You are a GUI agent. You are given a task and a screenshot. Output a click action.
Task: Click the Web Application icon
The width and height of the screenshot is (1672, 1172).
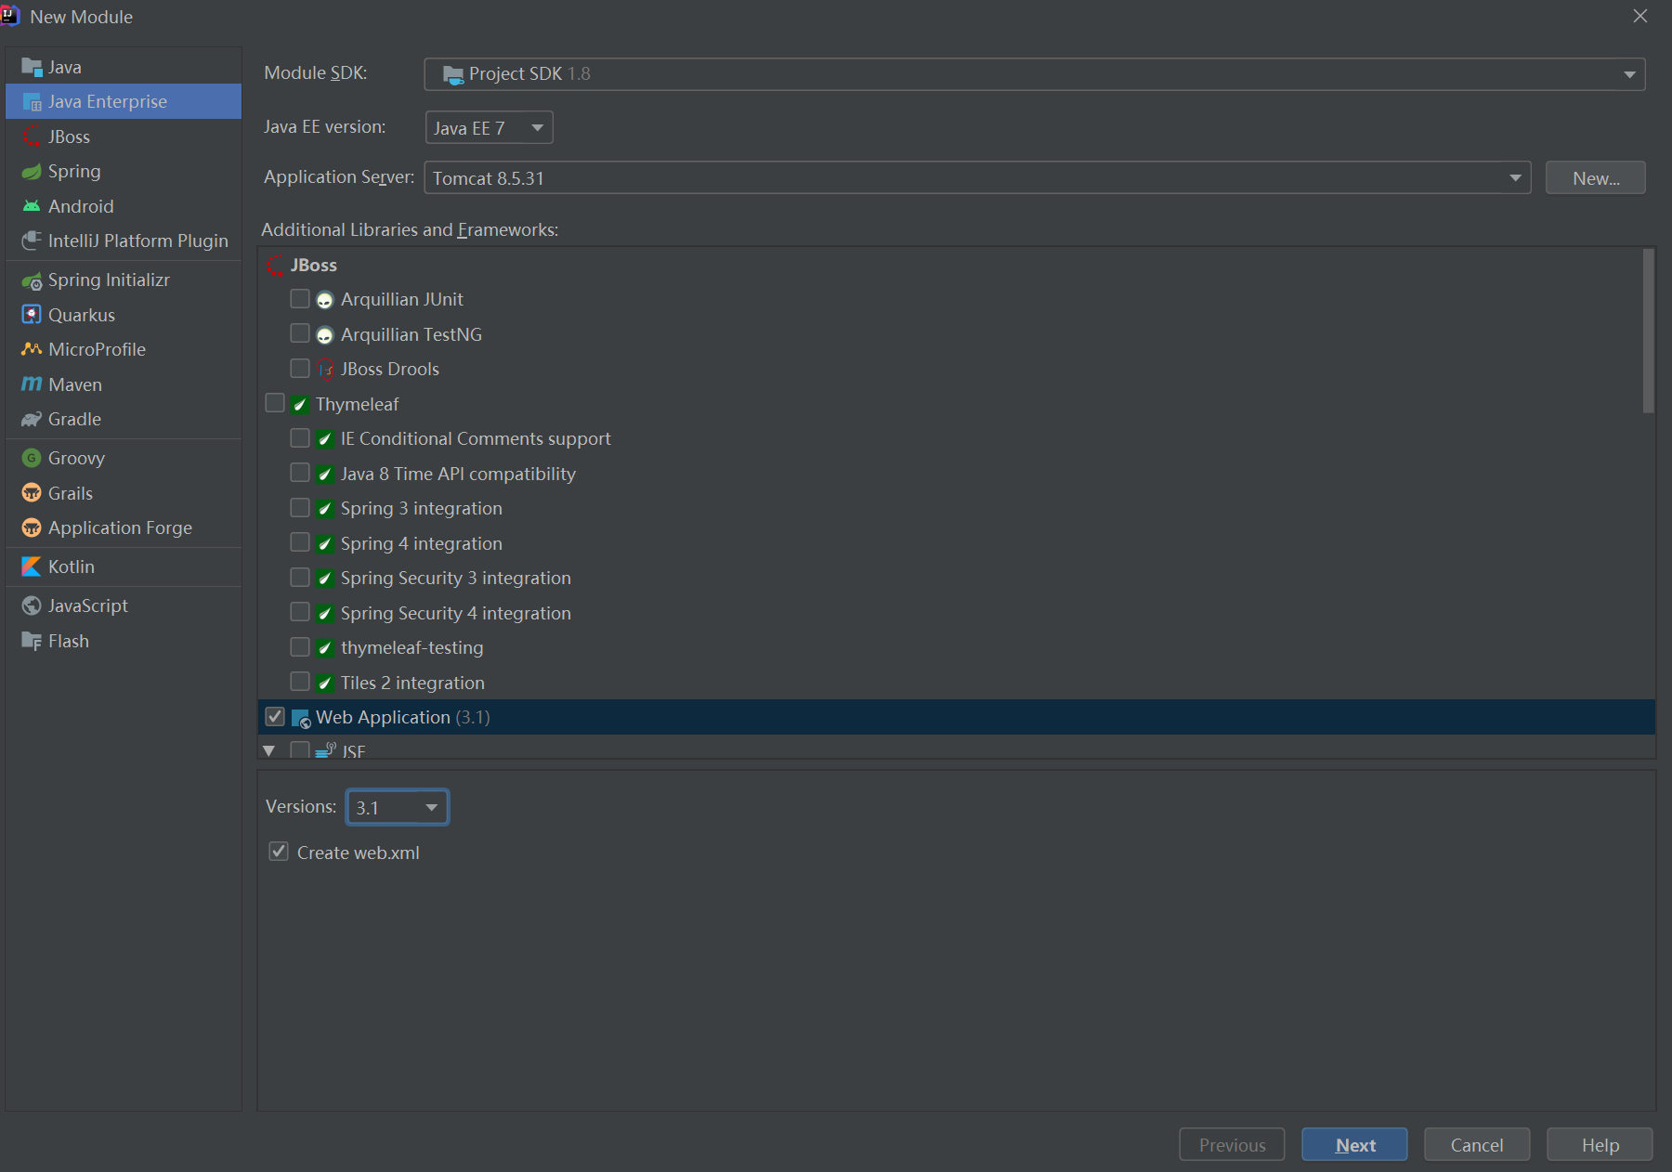[x=301, y=718]
